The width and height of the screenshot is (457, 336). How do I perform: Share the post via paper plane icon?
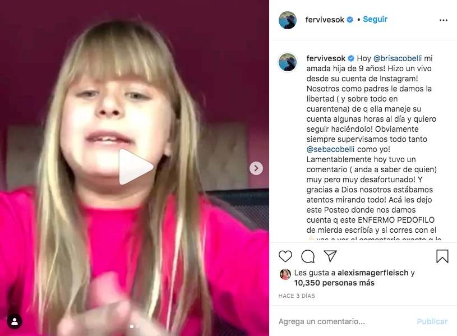[x=330, y=256]
